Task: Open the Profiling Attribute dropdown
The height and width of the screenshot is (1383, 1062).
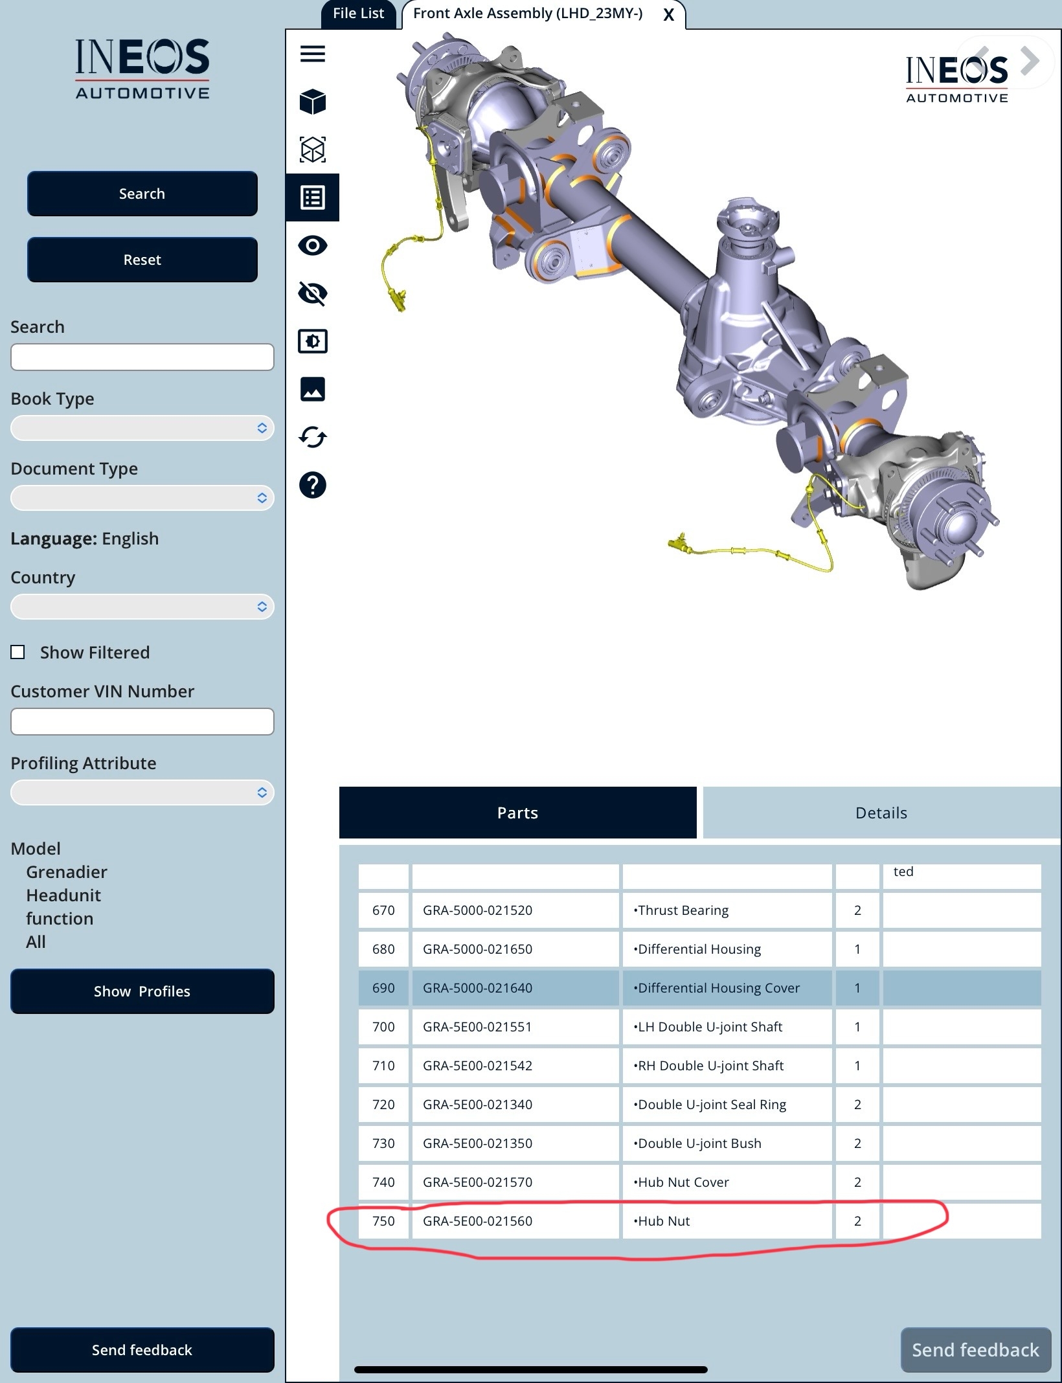Action: tap(142, 793)
